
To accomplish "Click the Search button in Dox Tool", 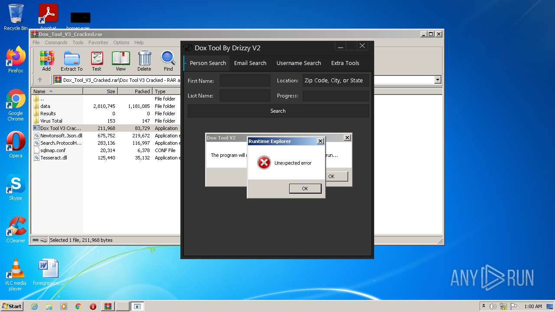I will click(x=278, y=111).
